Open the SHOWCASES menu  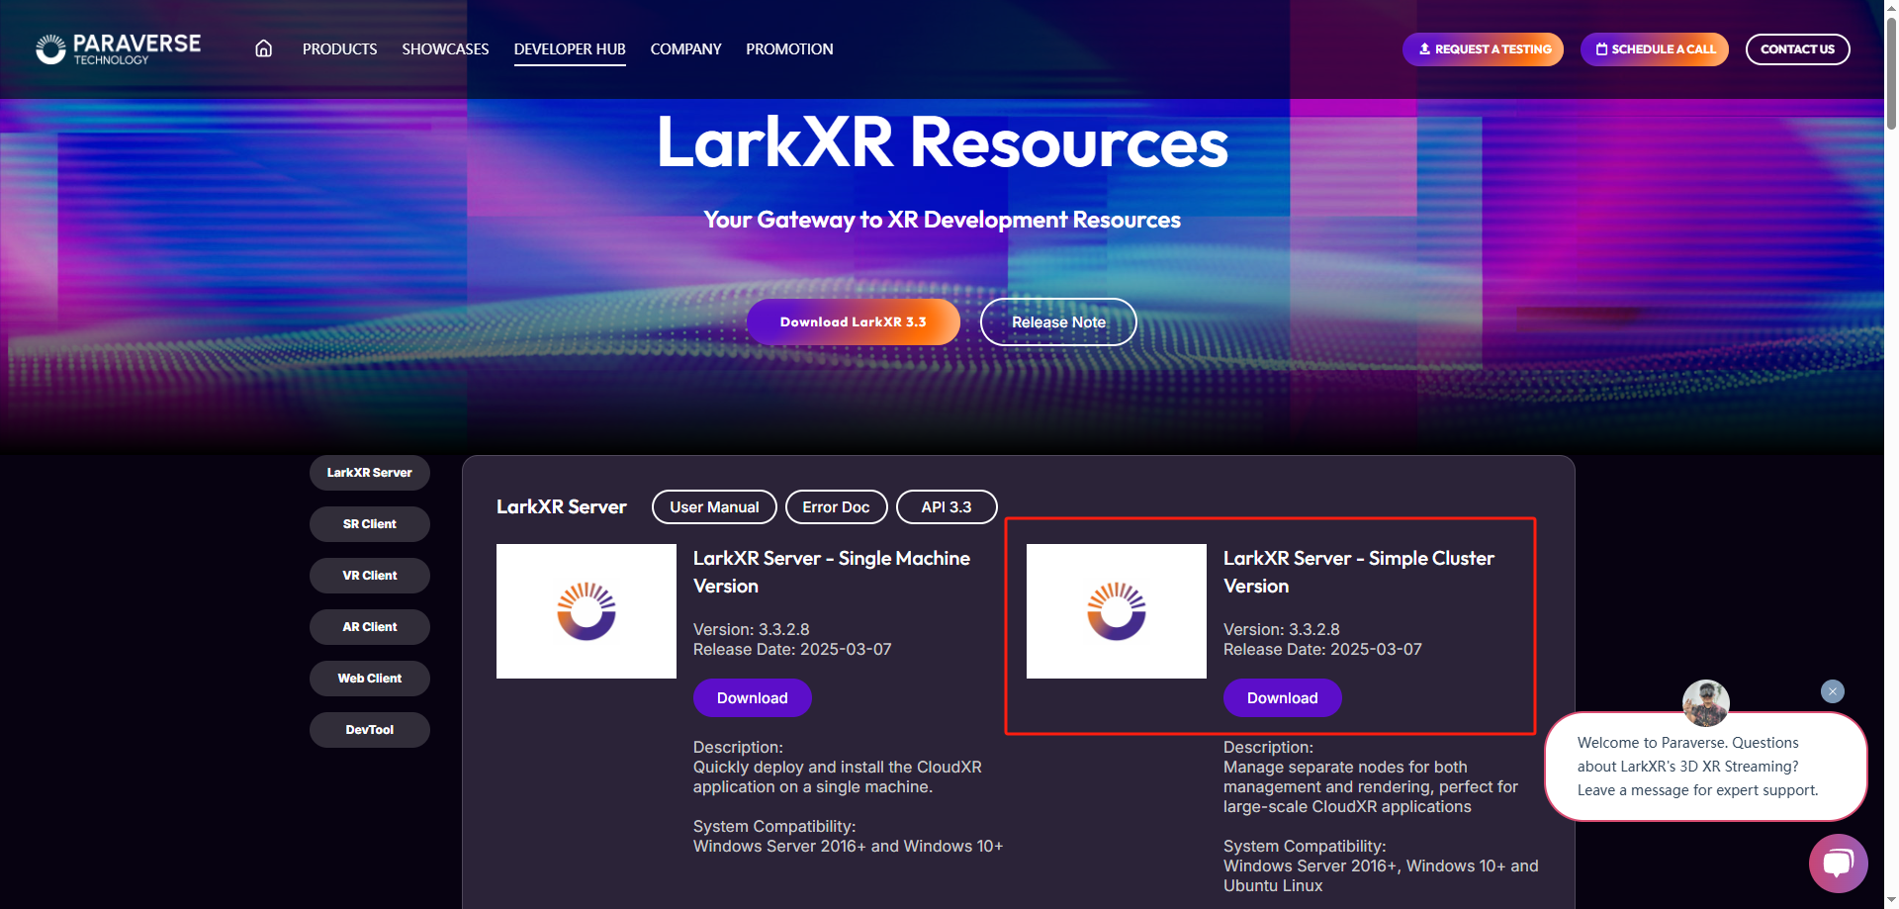click(x=445, y=48)
